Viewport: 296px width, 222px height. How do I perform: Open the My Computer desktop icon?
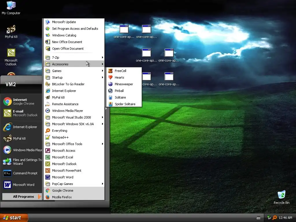point(11,8)
